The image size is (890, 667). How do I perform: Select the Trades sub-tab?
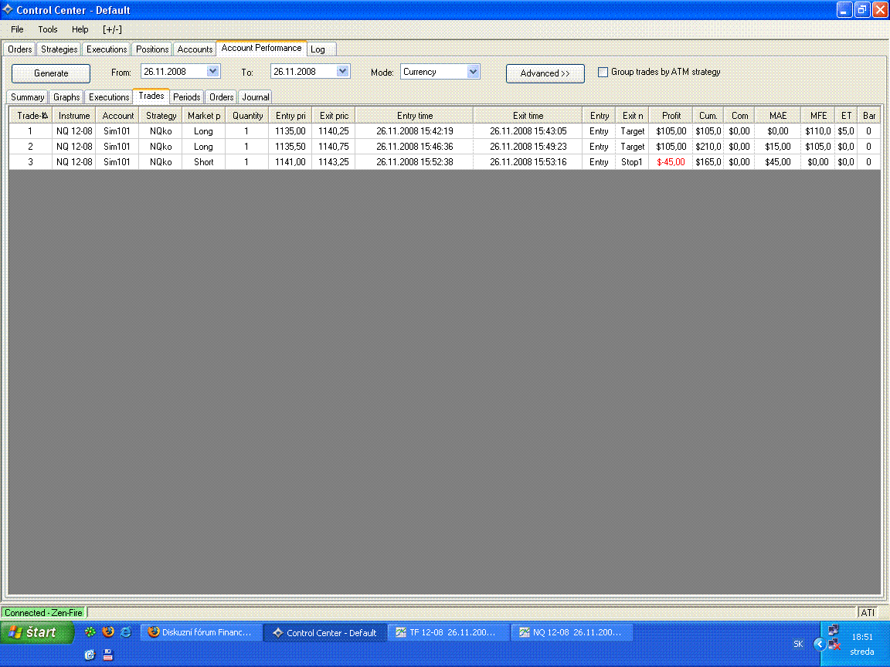(151, 96)
